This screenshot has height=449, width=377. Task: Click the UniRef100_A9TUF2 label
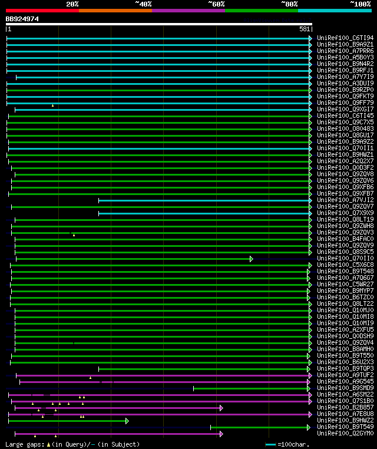coord(345,375)
